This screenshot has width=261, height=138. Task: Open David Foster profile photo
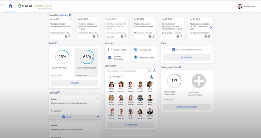point(150,84)
